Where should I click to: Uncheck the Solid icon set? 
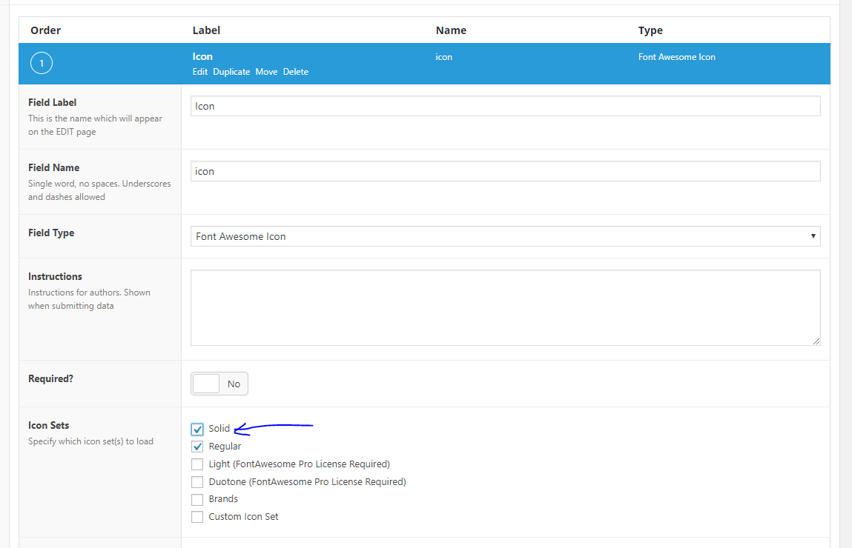pos(197,429)
